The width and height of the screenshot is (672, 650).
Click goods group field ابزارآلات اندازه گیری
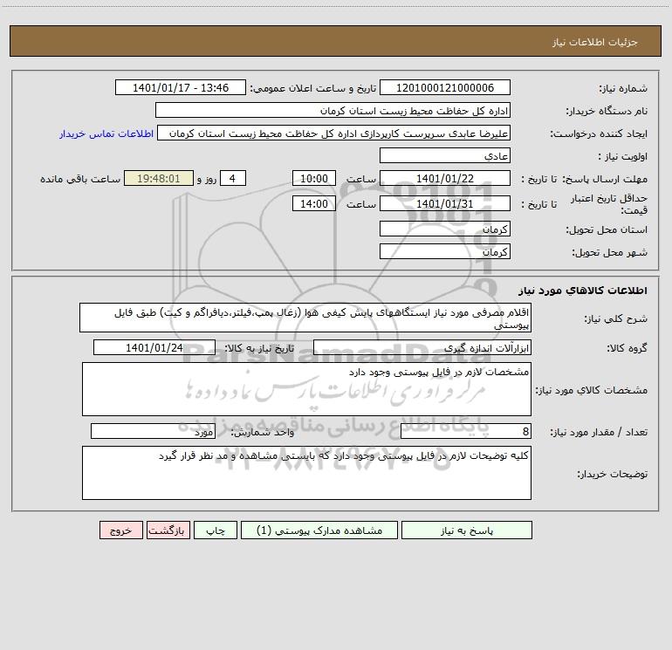tap(422, 347)
